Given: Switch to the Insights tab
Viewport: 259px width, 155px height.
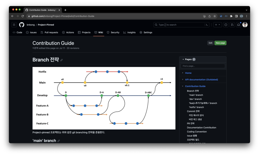Looking at the screenshot, I should point(129,32).
